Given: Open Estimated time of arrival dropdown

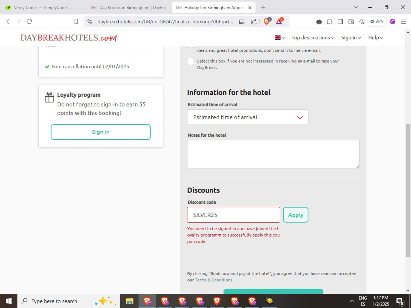Looking at the screenshot, I should point(248,117).
